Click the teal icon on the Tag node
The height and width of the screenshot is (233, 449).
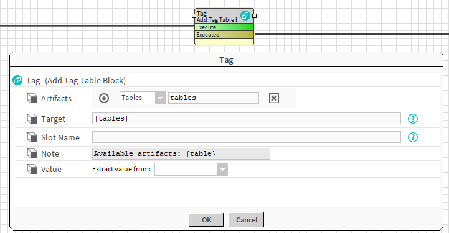coord(245,16)
